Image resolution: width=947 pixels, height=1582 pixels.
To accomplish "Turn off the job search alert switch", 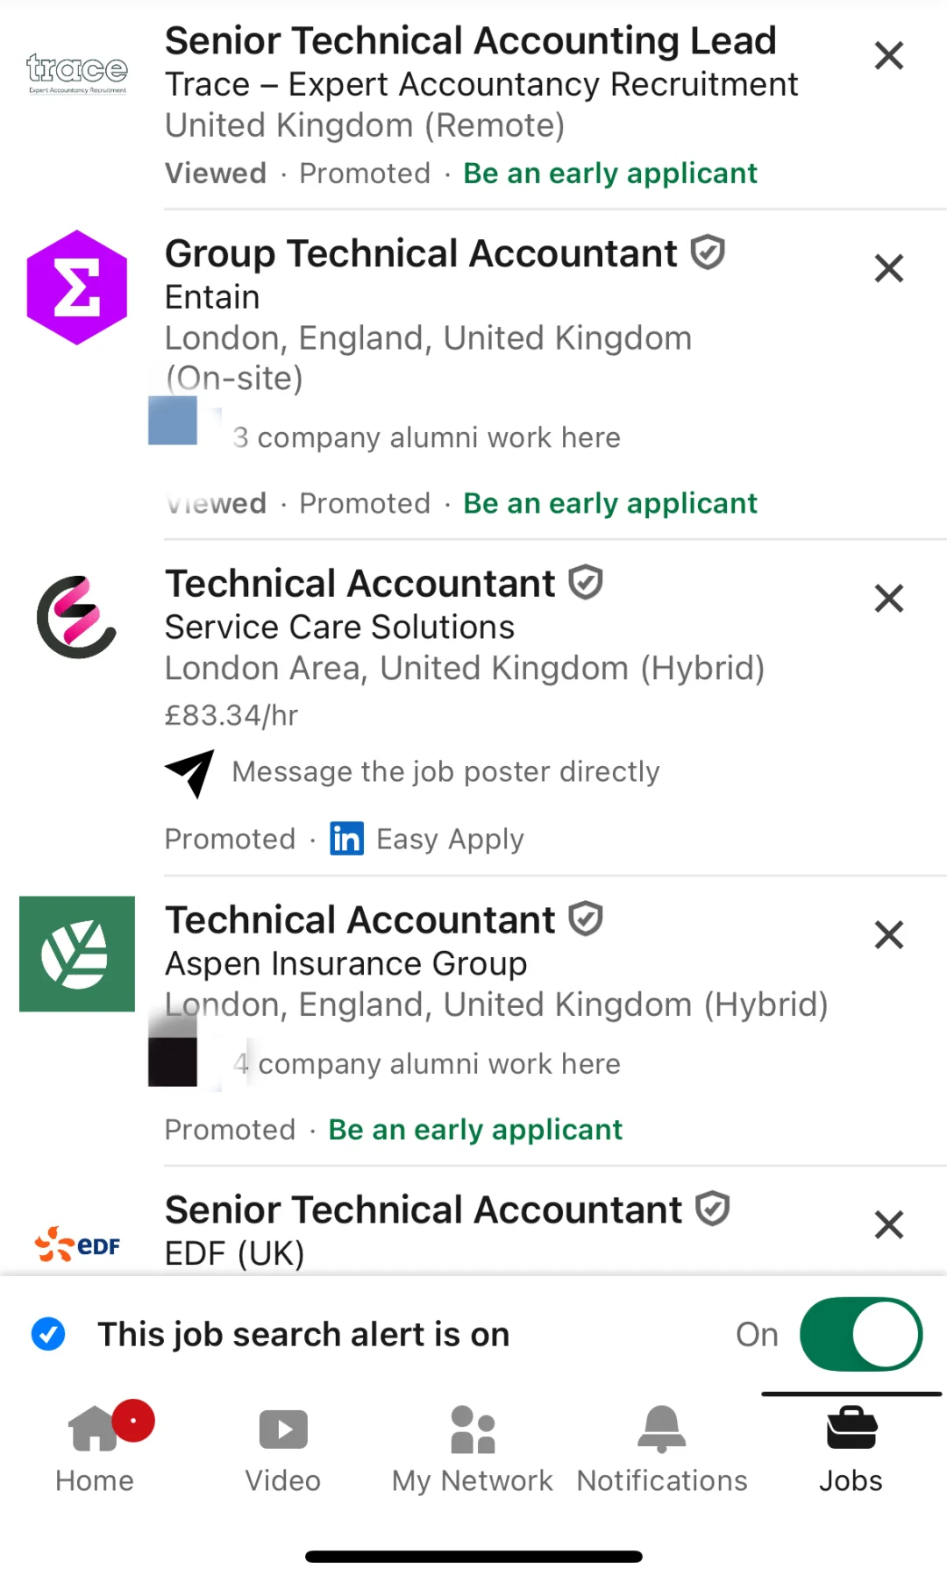I will [860, 1334].
